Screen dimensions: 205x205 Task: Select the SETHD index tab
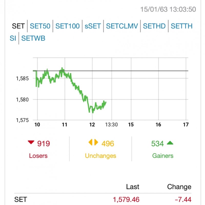tap(154, 26)
